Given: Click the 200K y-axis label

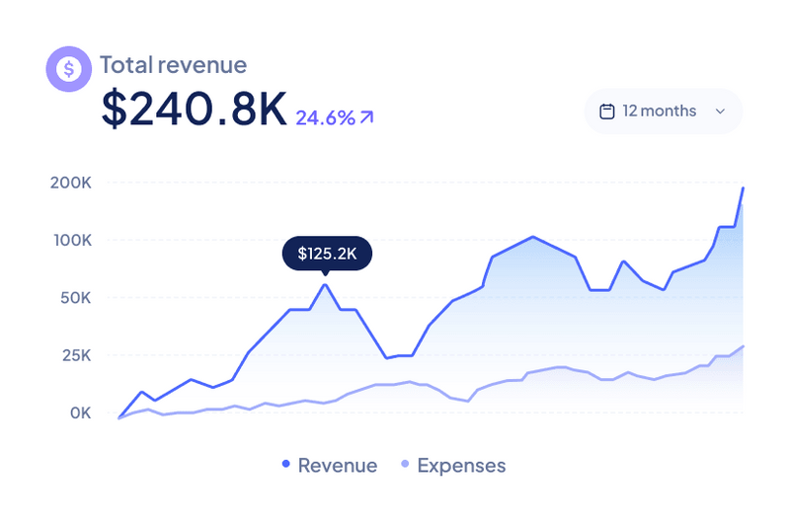Looking at the screenshot, I should tap(70, 183).
